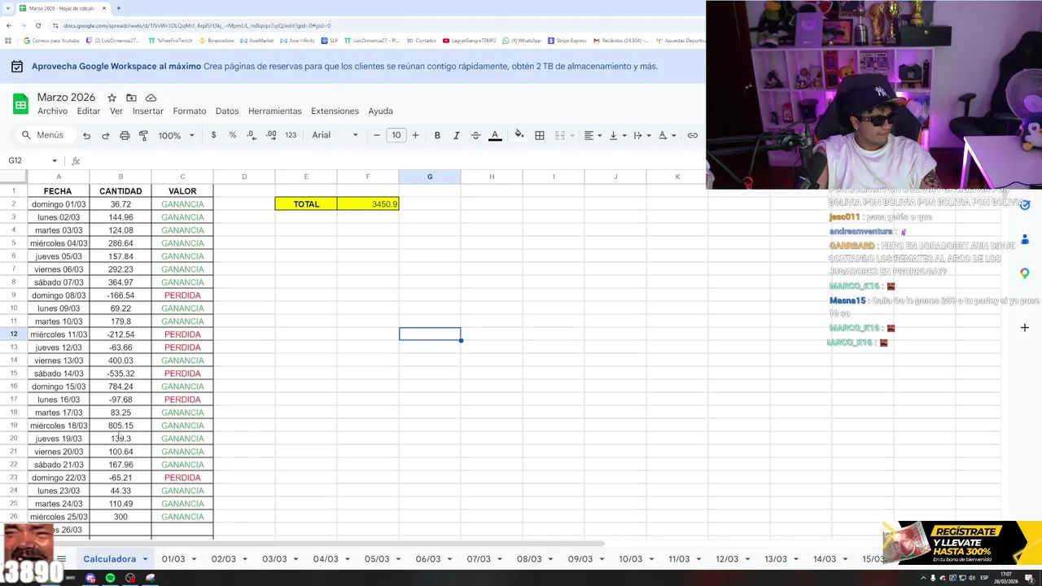Open the fill color picker
1042x586 pixels.
519,135
